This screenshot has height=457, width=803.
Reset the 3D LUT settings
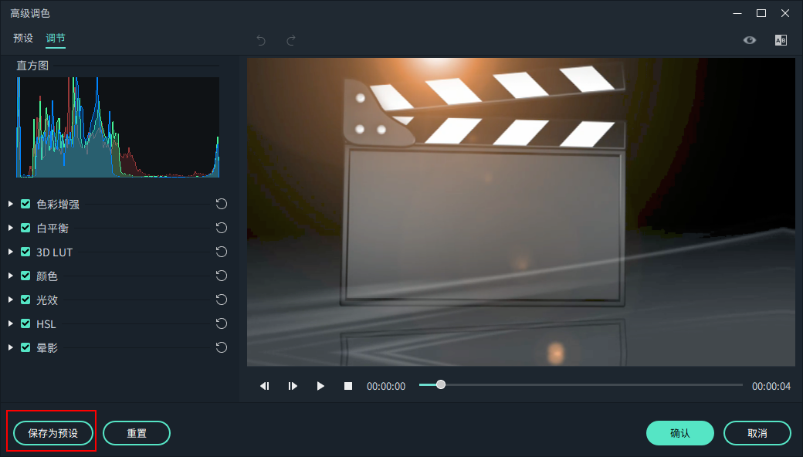[x=222, y=252]
